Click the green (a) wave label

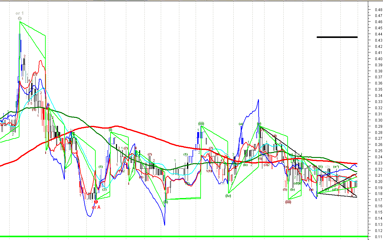pos(241,124)
